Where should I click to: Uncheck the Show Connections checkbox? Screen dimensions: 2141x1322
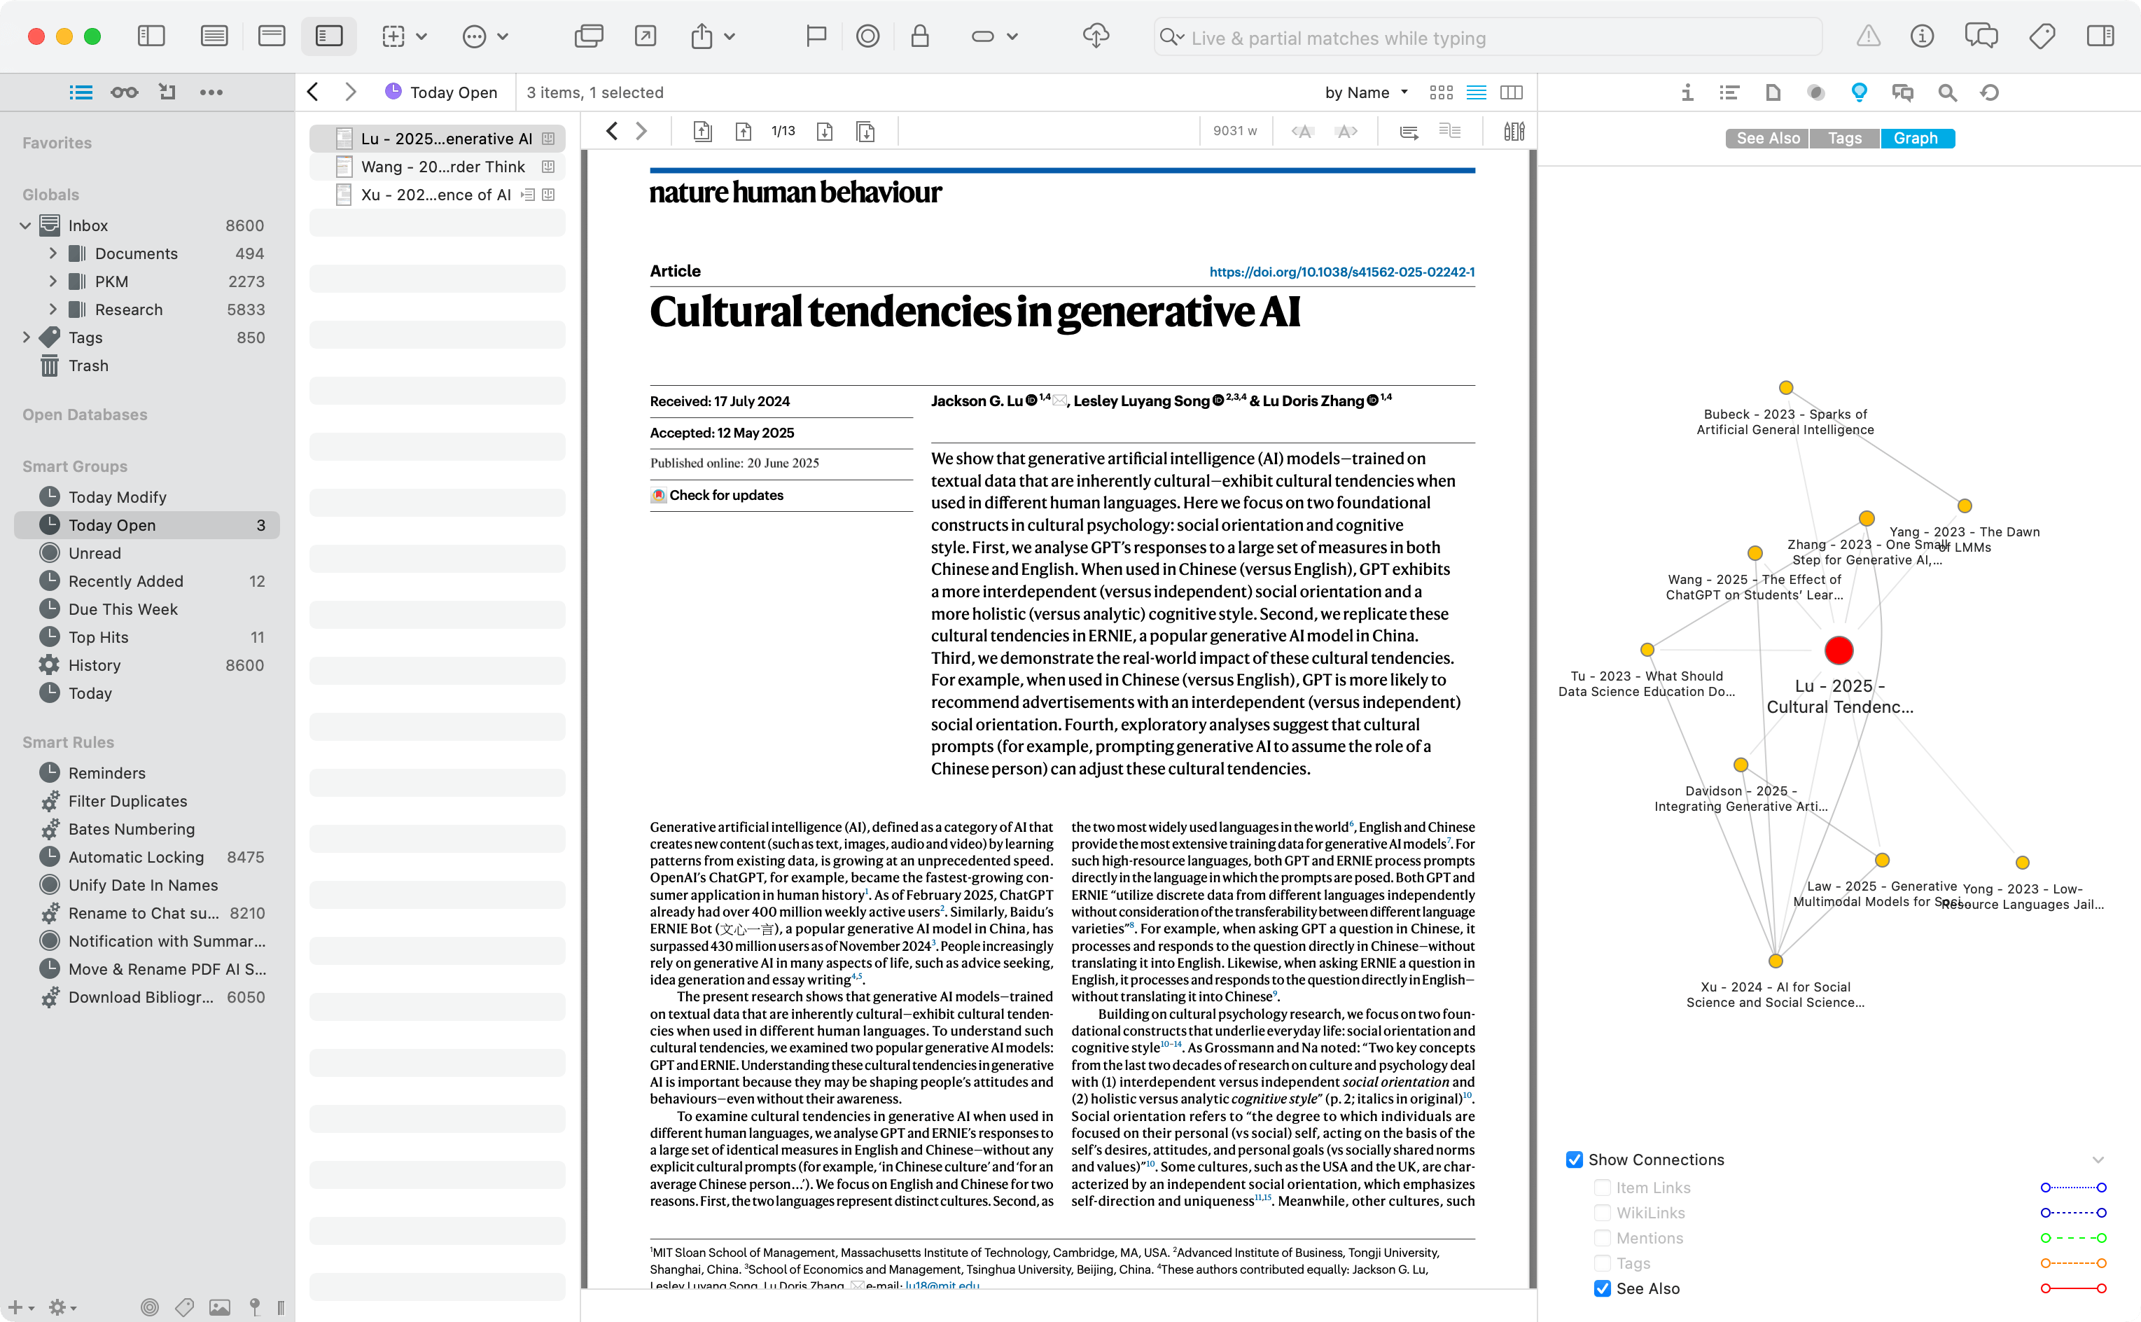(1575, 1160)
